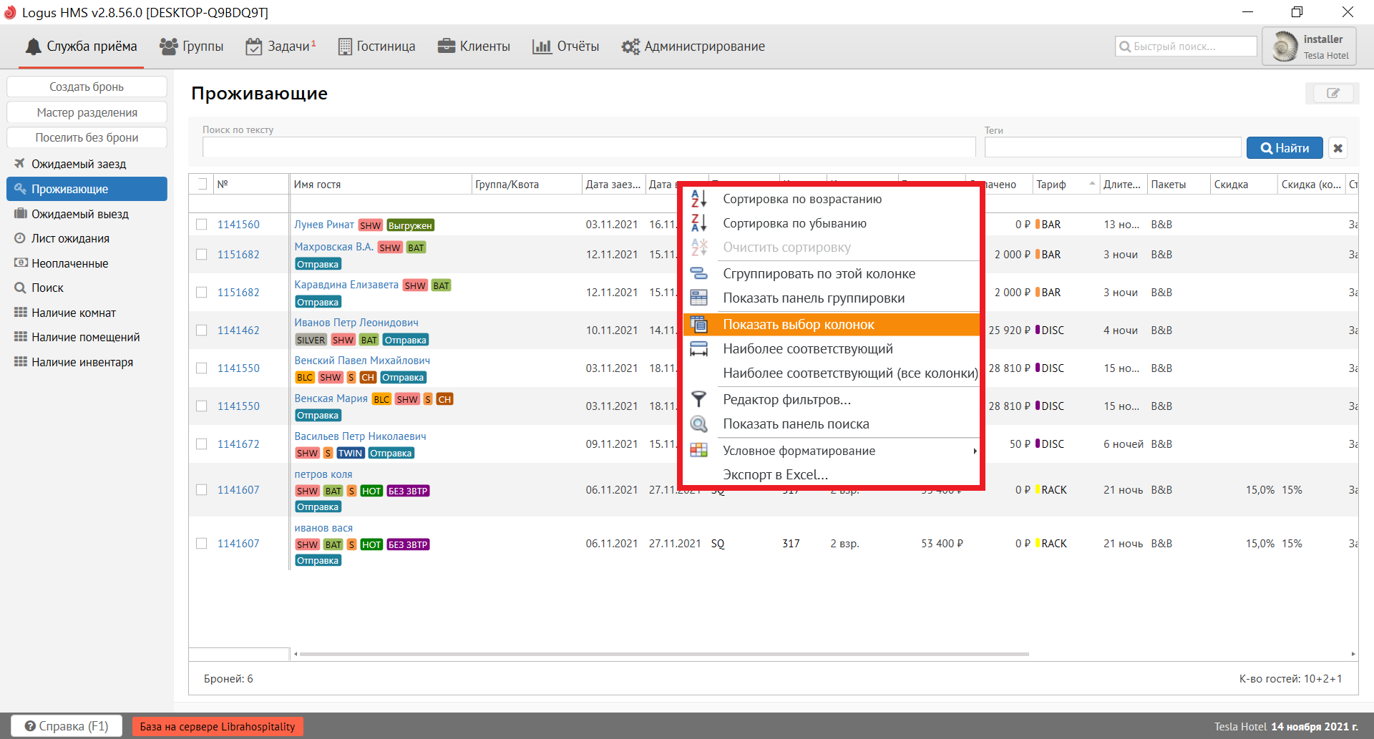1374x739 pixels.
Task: Click the filter editor funnel icon
Action: pos(698,399)
